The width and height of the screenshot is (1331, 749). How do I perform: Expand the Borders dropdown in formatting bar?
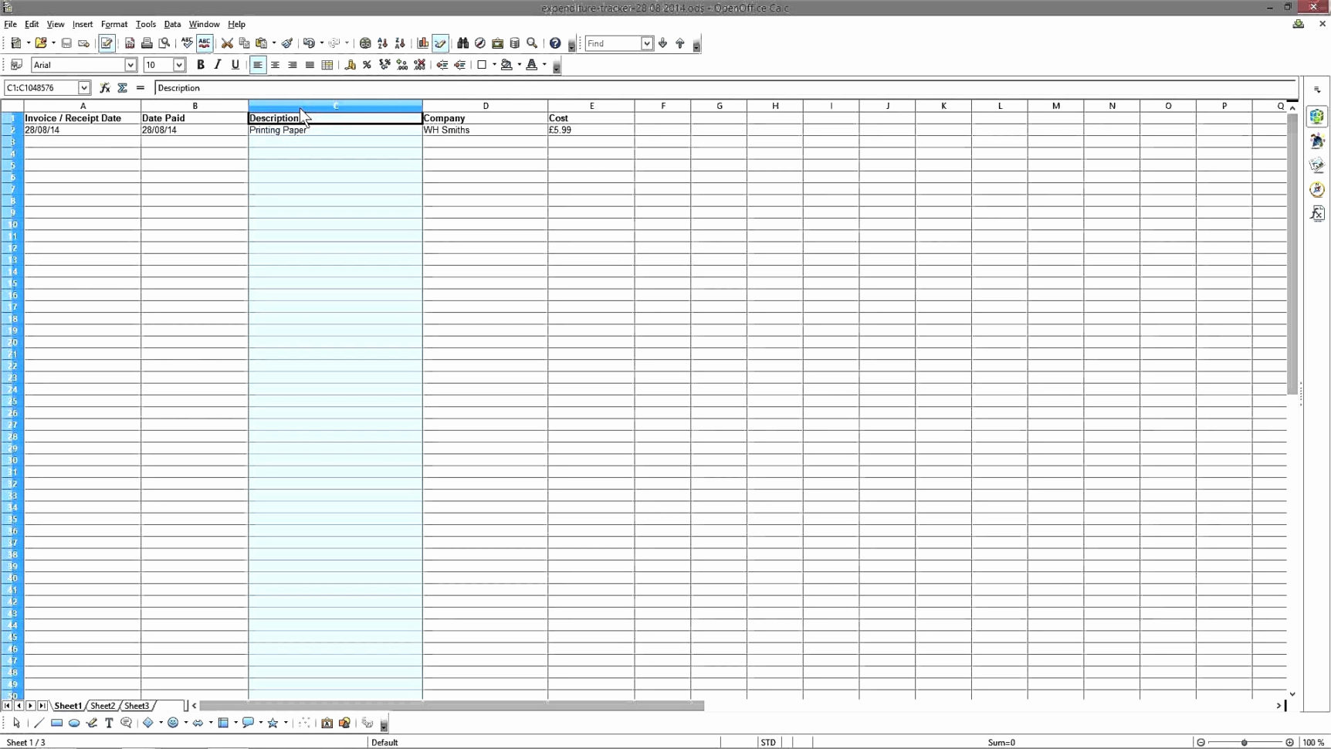(494, 65)
